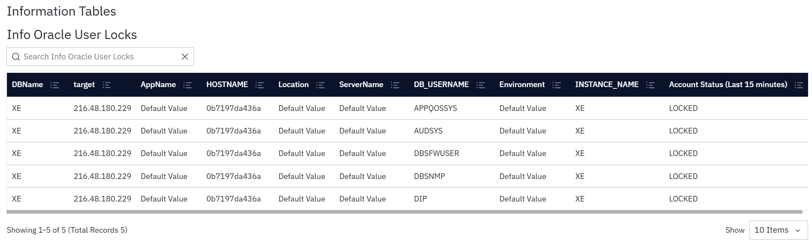Click the AppName column filter icon
Image resolution: width=812 pixels, height=247 pixels.
188,85
